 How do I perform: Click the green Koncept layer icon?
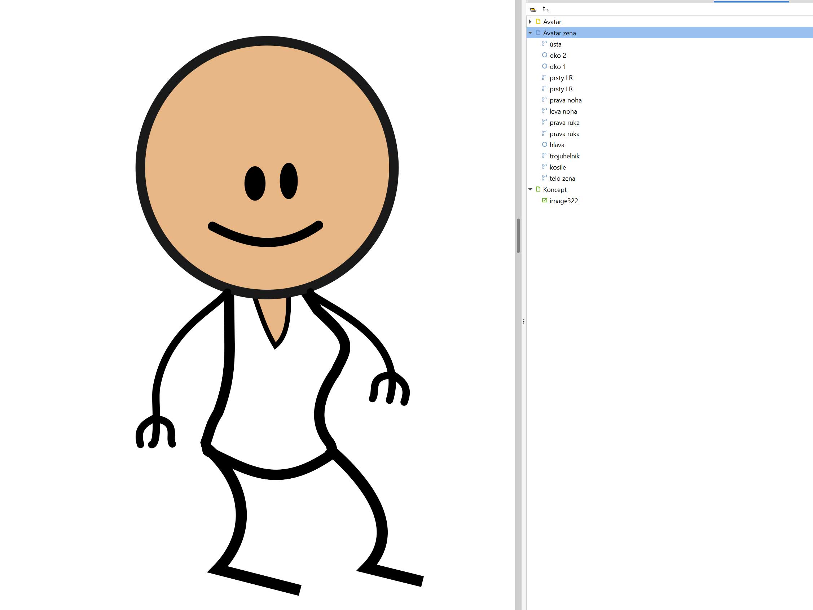pos(538,189)
